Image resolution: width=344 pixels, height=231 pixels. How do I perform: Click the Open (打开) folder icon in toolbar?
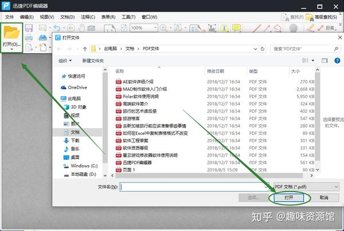pos(11,33)
